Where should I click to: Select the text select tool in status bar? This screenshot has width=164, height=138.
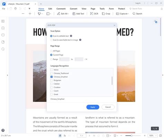click(65, 136)
